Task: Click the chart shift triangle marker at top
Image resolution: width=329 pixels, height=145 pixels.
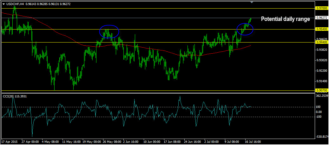Action: [252, 3]
